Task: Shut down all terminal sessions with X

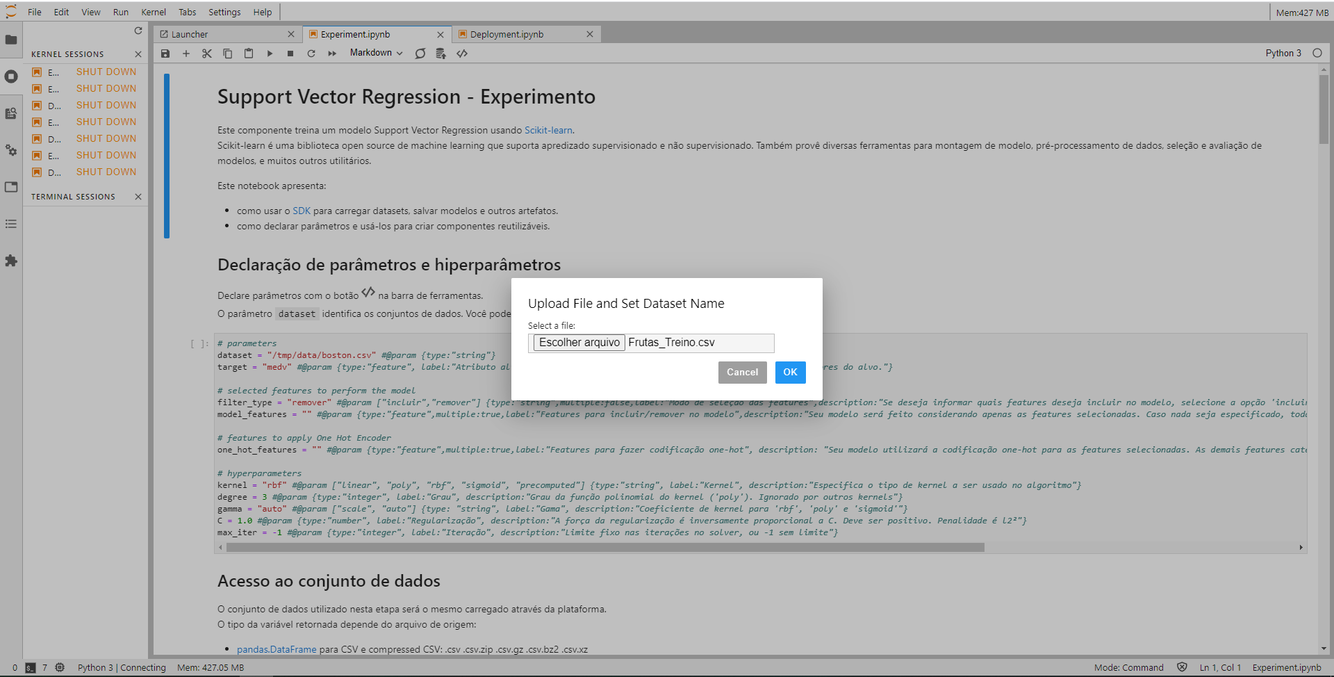Action: 138,197
